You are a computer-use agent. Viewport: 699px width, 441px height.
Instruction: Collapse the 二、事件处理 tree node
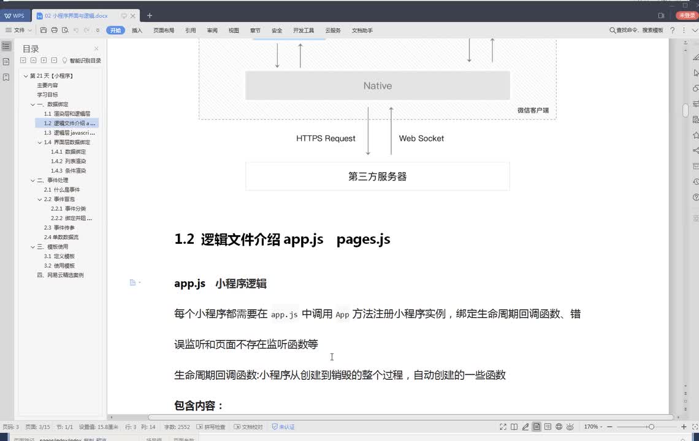pos(32,181)
